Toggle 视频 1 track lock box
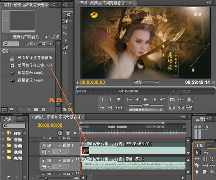The height and width of the screenshot is (180, 216). 55,145
